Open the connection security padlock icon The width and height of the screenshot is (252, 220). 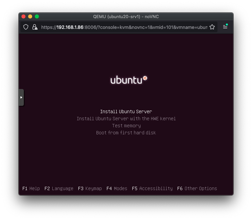(35, 27)
